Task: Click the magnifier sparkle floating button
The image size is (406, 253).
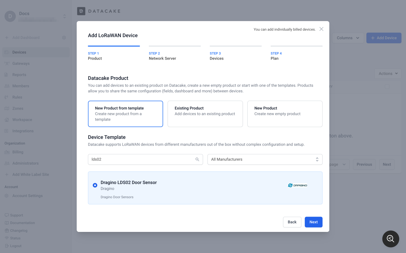Action: point(391,239)
